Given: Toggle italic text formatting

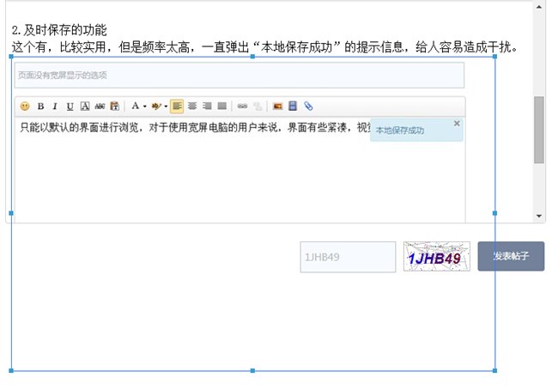Looking at the screenshot, I should tap(54, 107).
